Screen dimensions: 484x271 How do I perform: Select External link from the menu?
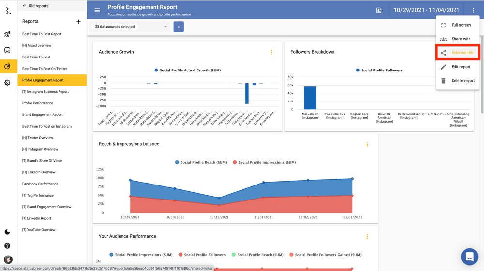[x=457, y=53]
